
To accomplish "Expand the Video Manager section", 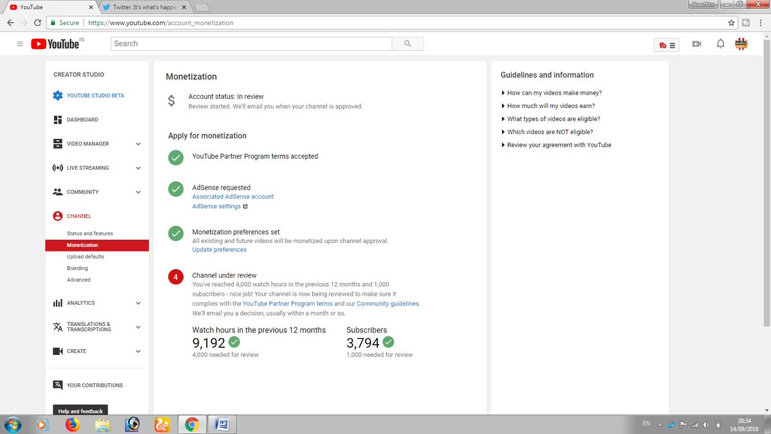I will pos(138,144).
